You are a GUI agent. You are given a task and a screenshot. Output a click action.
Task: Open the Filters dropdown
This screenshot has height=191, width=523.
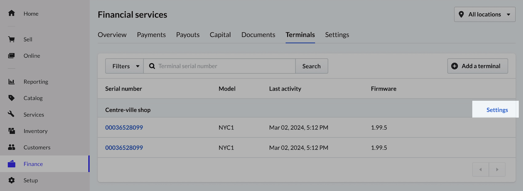coord(124,66)
